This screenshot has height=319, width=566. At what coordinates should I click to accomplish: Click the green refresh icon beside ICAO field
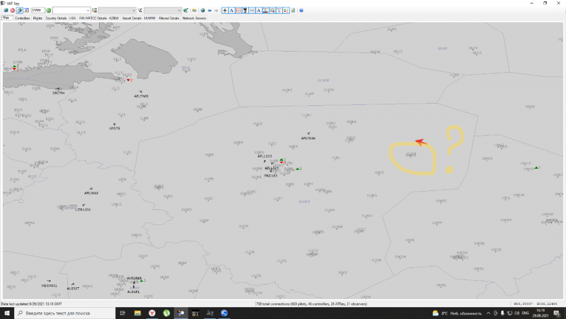[49, 10]
